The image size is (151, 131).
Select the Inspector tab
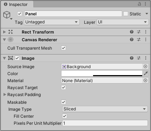16,5
